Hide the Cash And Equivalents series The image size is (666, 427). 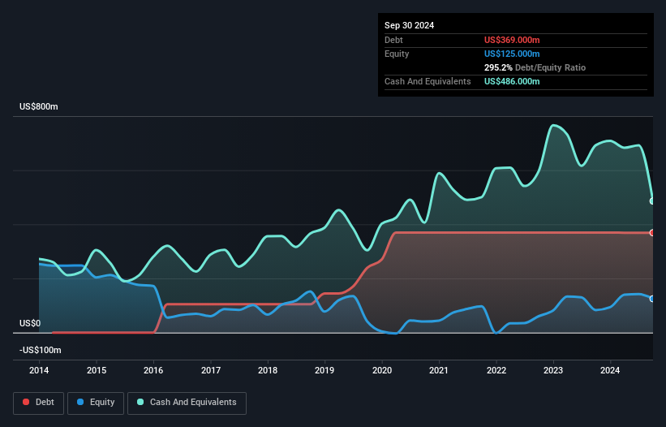187,403
